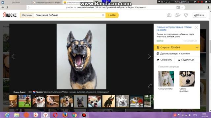Click orange round taskbar icon
211x118 pixels.
click(26, 115)
